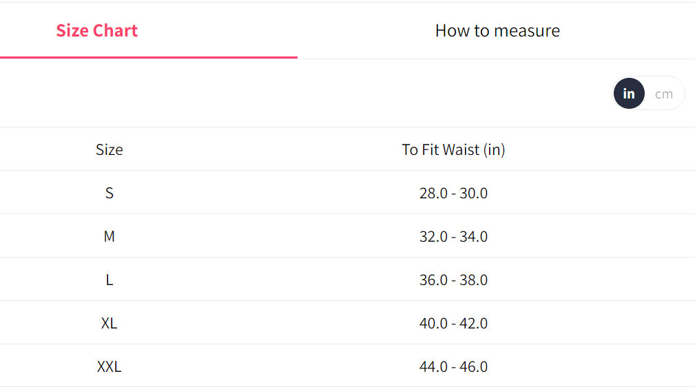Viewport: 695px width, 387px height.
Task: Select the S size row
Action: click(x=347, y=193)
